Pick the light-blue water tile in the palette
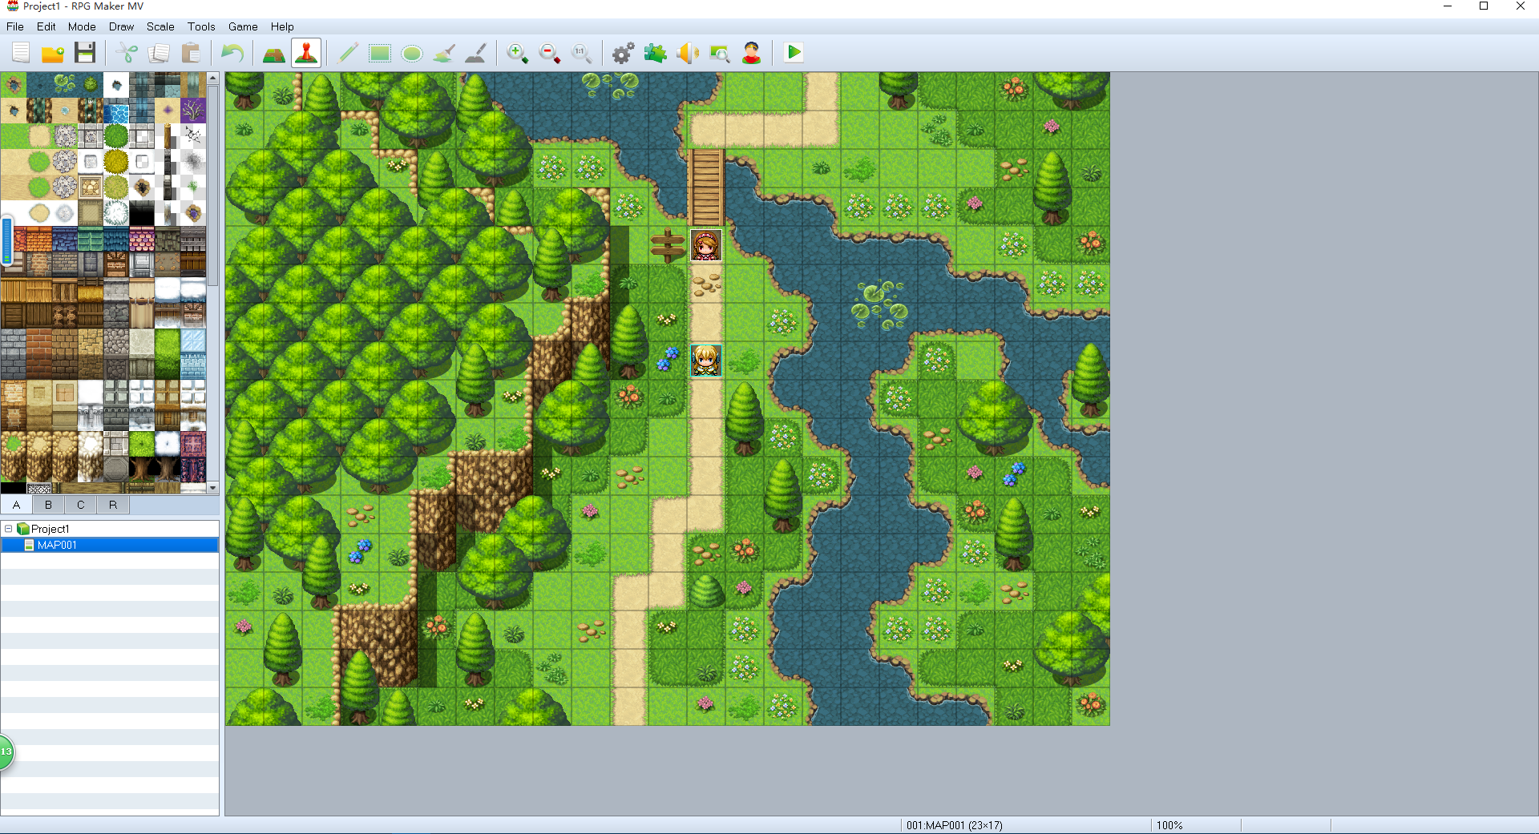 [x=116, y=111]
